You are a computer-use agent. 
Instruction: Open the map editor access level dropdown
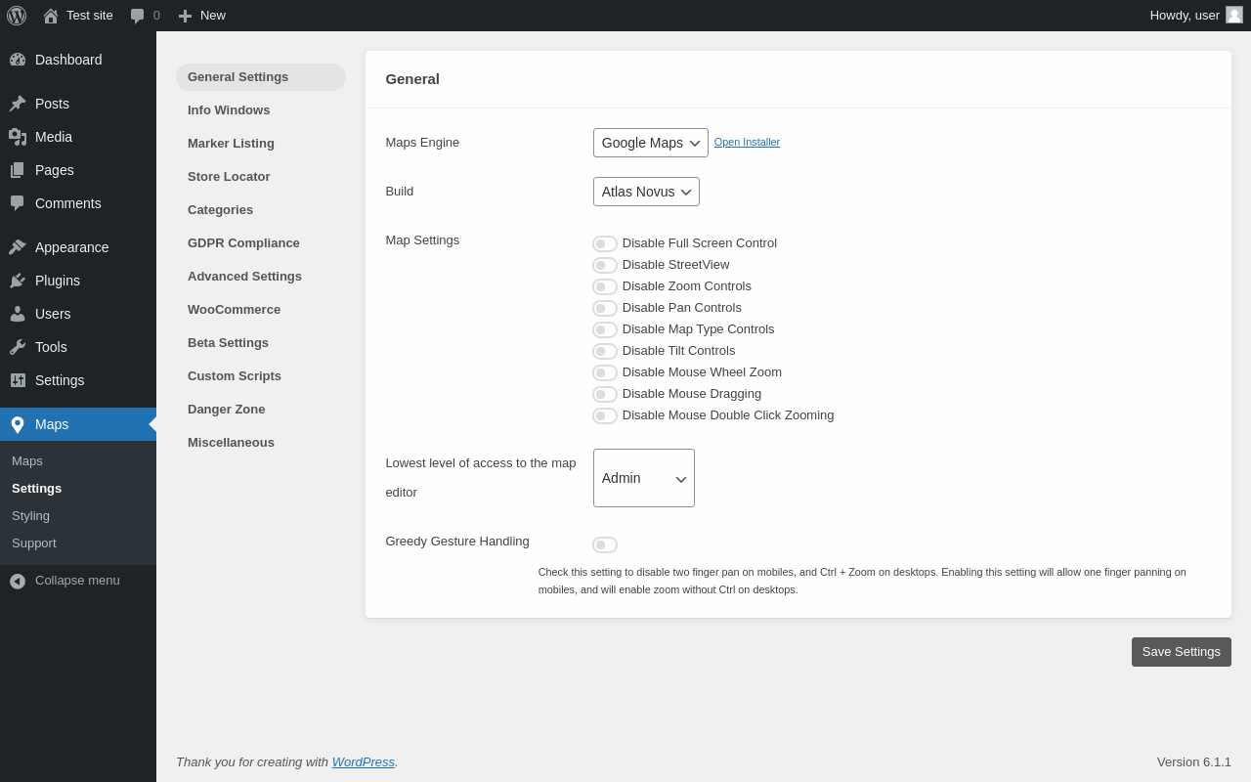point(643,478)
